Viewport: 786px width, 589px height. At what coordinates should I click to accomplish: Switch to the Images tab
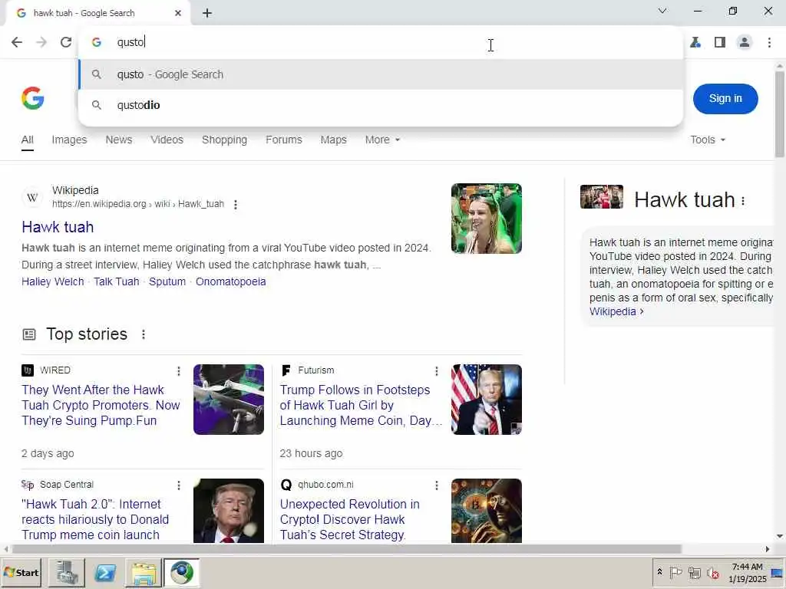[x=69, y=140]
